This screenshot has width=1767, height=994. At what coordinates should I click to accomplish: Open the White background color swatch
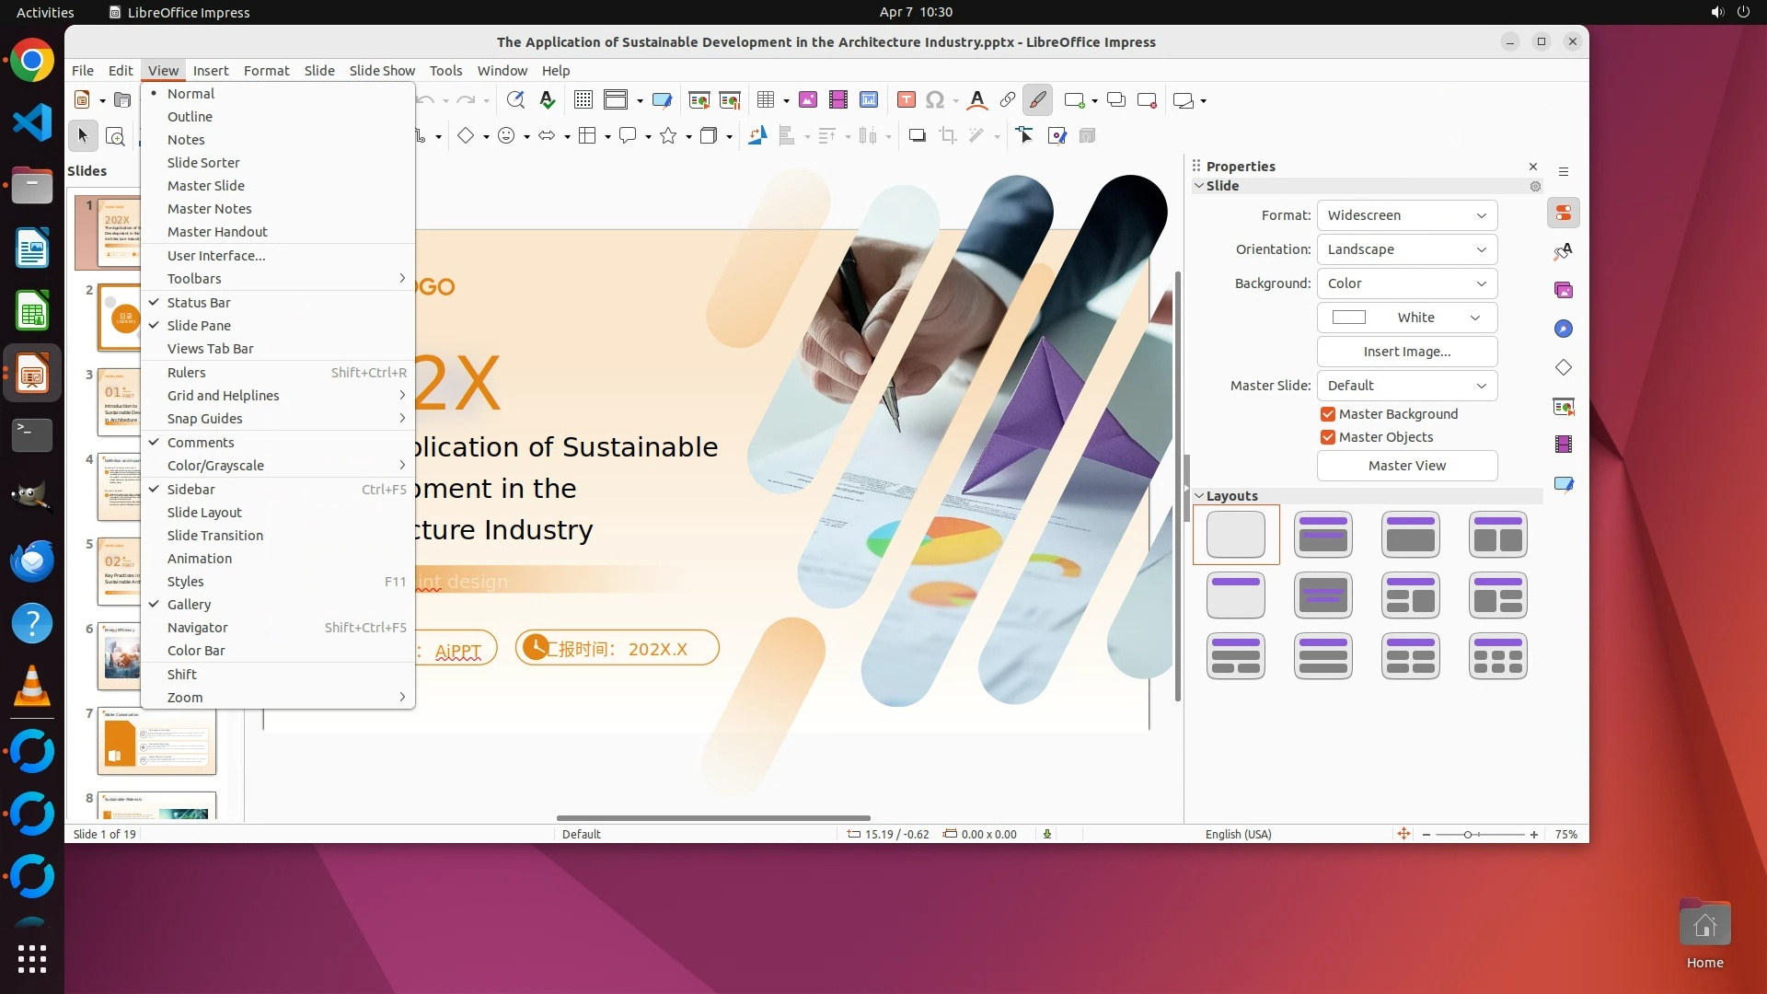(x=1406, y=318)
